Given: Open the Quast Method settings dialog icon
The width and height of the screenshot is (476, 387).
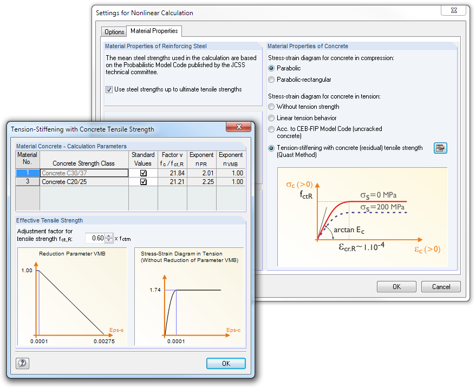Looking at the screenshot, I should [x=440, y=148].
